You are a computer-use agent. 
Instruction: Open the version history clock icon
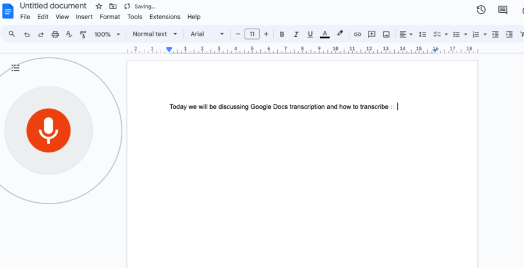pyautogui.click(x=481, y=10)
